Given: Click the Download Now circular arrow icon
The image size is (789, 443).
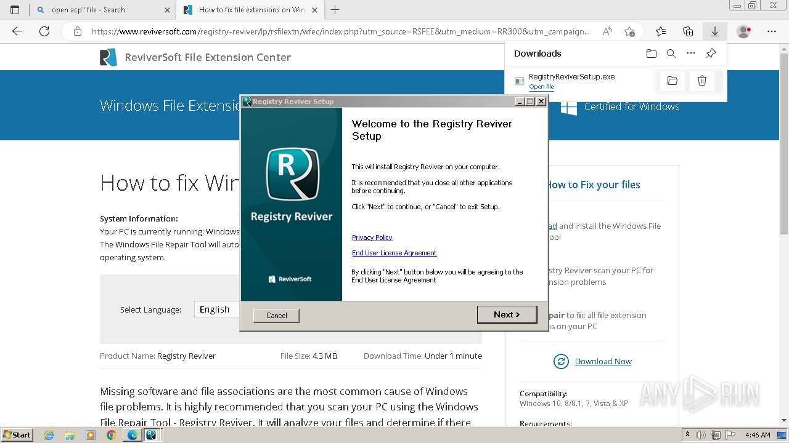Looking at the screenshot, I should pos(561,361).
